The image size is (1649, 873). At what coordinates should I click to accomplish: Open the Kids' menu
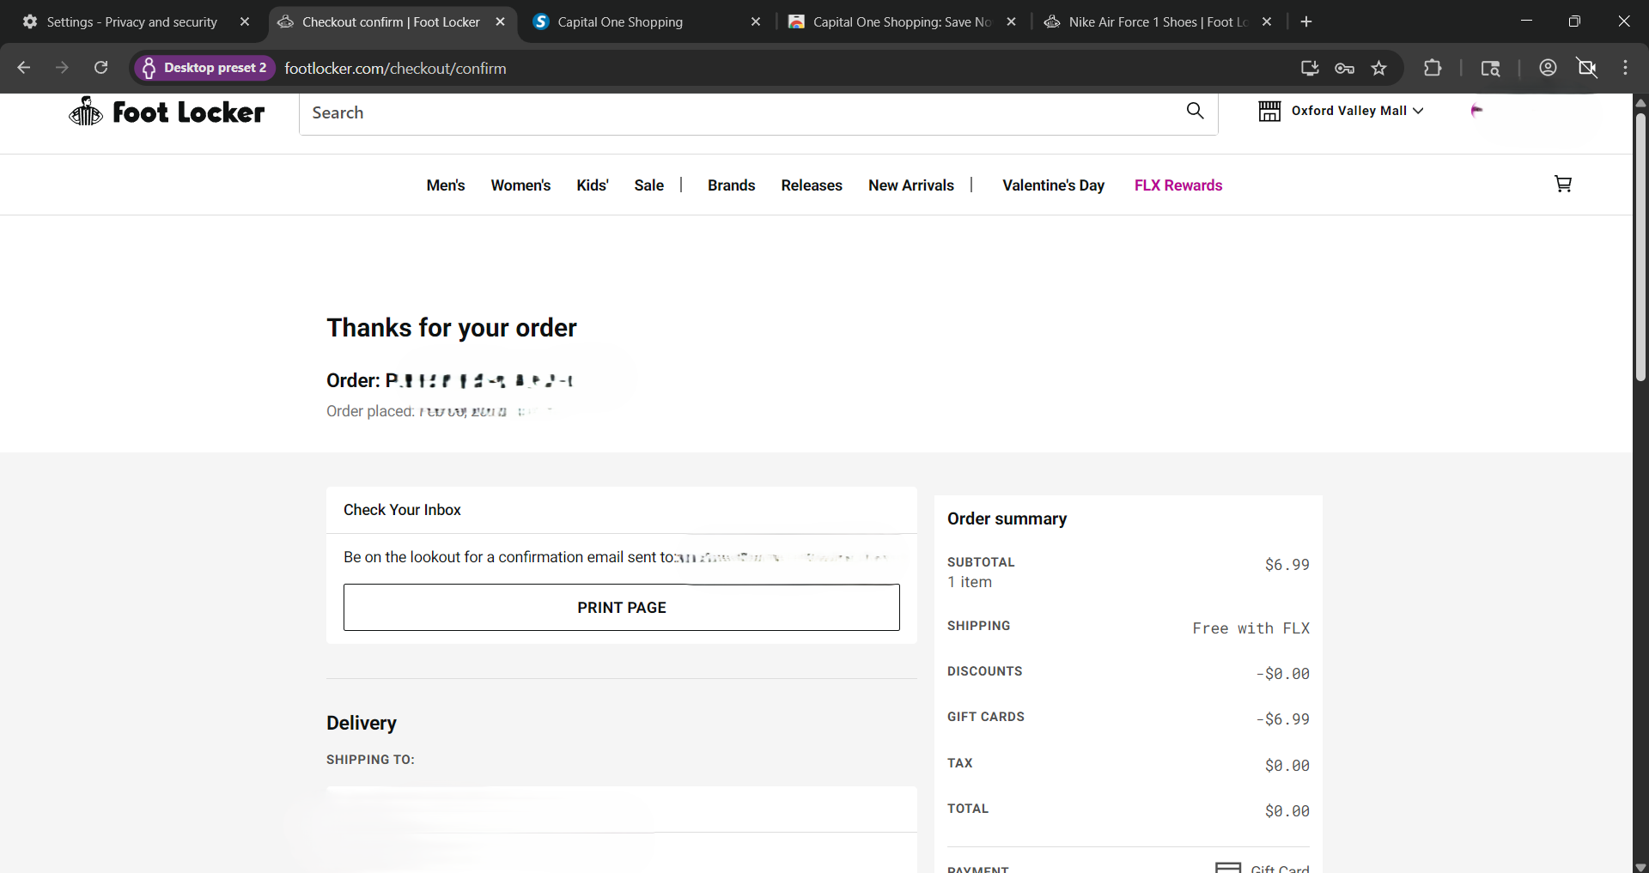tap(593, 185)
